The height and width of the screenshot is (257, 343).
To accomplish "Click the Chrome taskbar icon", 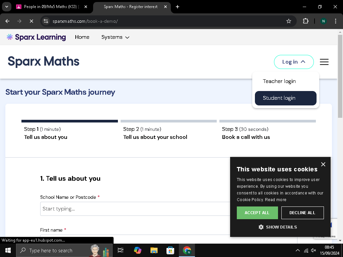I will [187, 250].
